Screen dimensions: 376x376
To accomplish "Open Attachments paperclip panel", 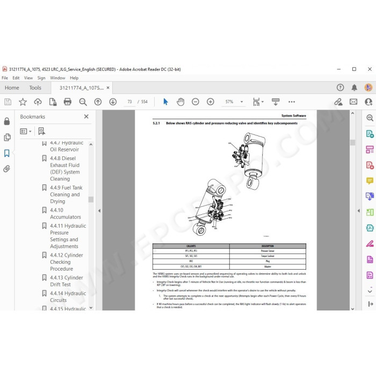I will click(x=6, y=169).
